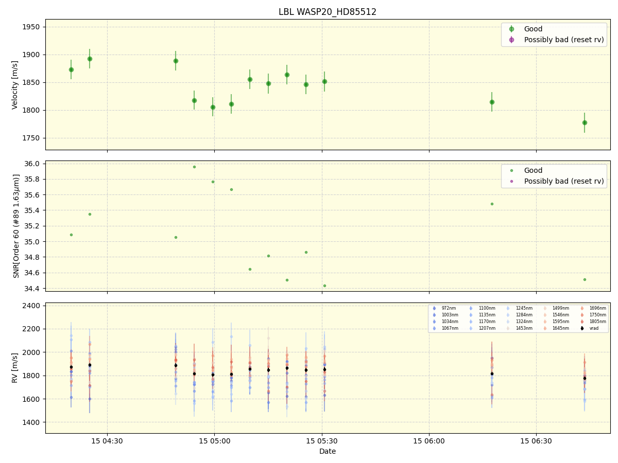Click the lowest SNR data point near 34.43
The image size is (618, 463).
click(324, 286)
